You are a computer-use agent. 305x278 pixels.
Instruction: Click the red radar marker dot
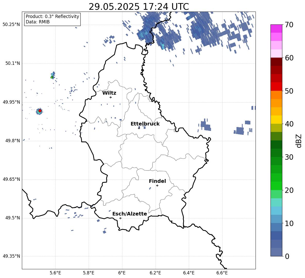click(40, 111)
